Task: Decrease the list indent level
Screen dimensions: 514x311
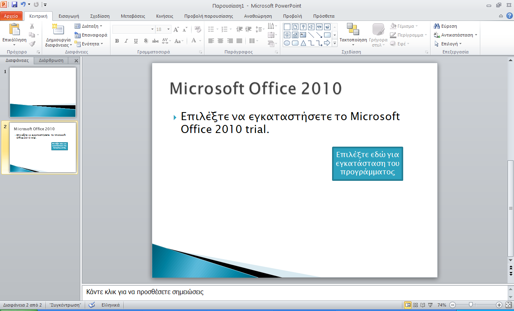Action: 240,29
